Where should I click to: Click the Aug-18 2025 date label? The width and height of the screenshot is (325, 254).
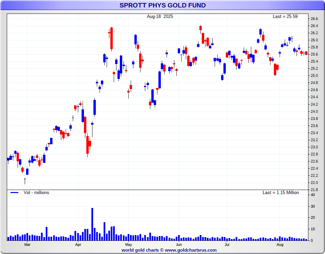pos(160,16)
